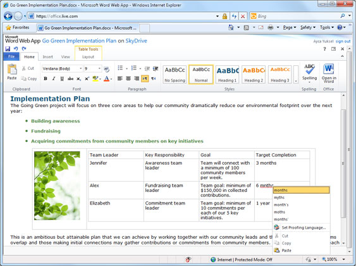Image resolution: width=356 pixels, height=266 pixels.
Task: Apply yellow highlight color swatch
Action: (95, 79)
